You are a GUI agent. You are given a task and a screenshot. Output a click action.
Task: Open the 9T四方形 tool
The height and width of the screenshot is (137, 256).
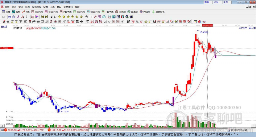(93, 12)
